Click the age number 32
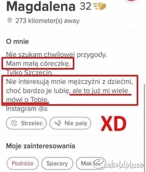146x172 pixels. click(85, 6)
